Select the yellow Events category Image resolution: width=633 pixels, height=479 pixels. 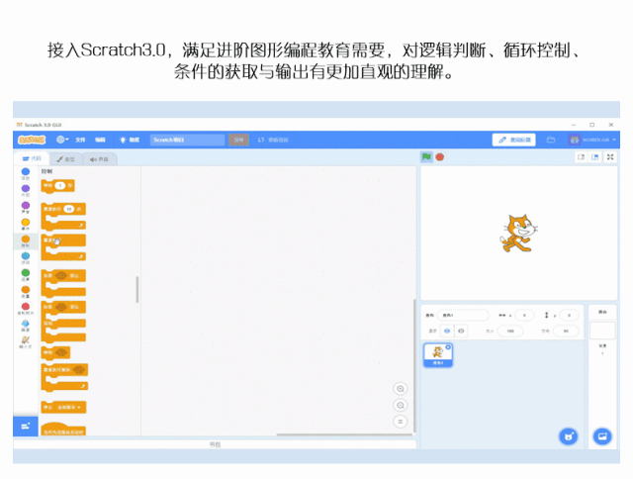point(26,225)
